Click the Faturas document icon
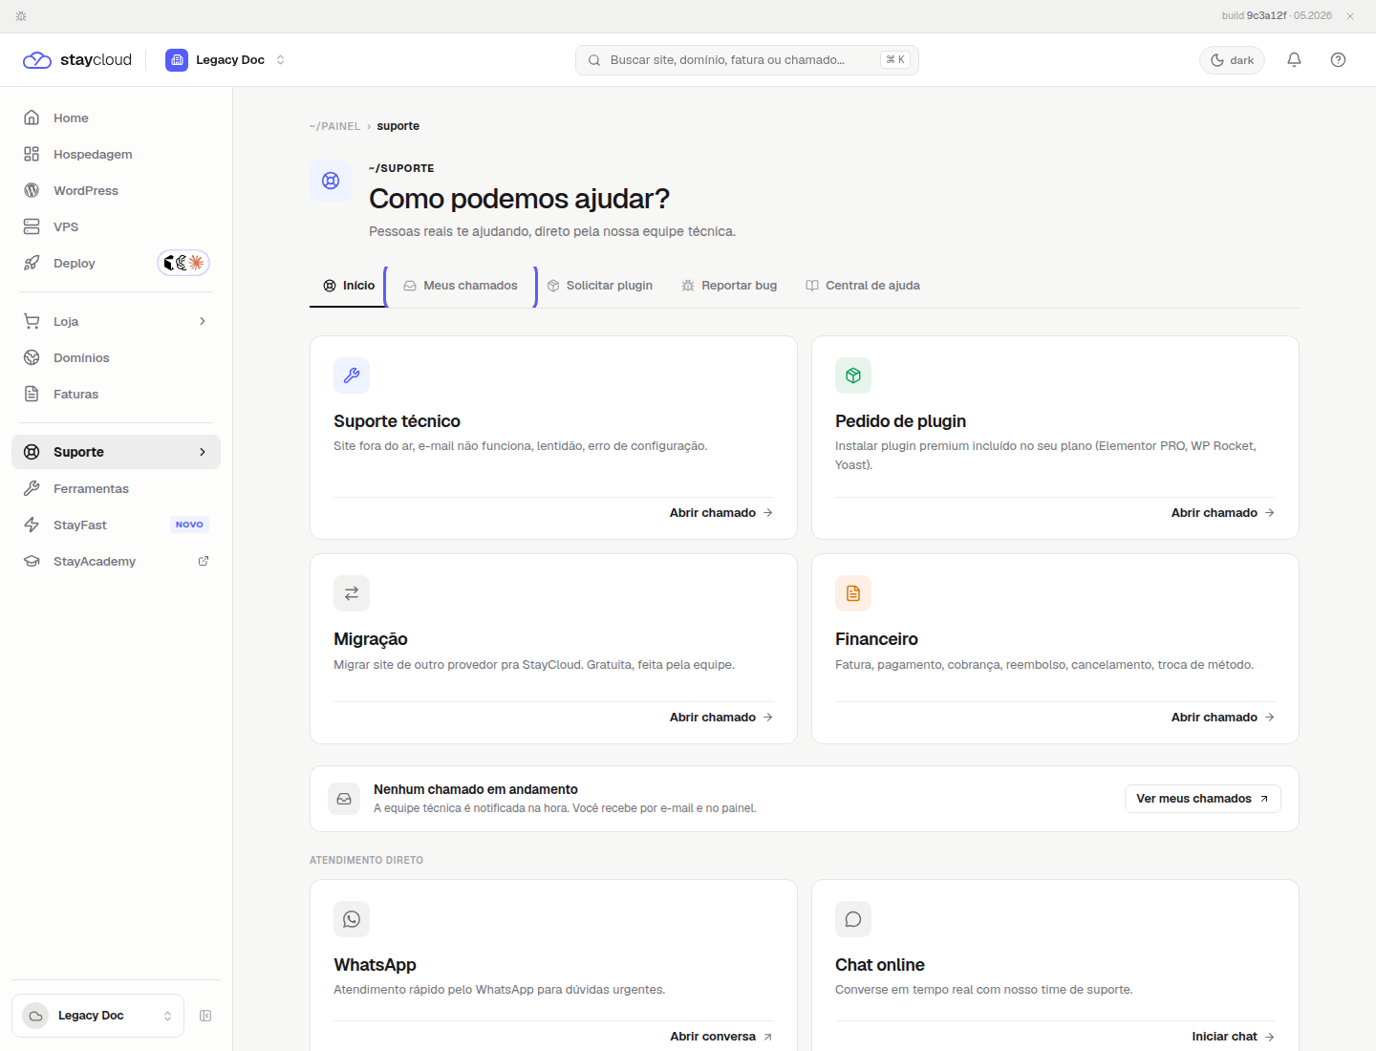Image resolution: width=1376 pixels, height=1051 pixels. click(x=32, y=394)
